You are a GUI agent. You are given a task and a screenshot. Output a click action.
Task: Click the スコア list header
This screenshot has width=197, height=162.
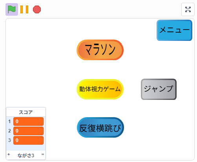point(26,112)
